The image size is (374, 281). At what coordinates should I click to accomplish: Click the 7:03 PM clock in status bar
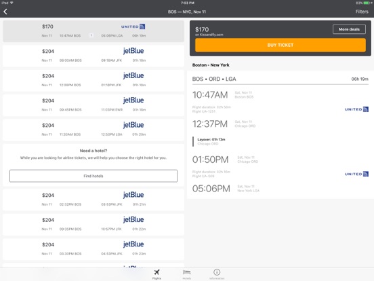(x=188, y=3)
